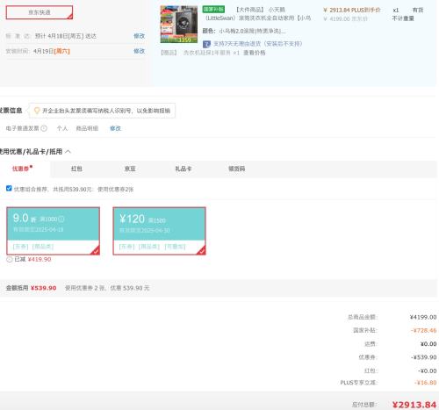Open the 领货码 tab
This screenshot has width=439, height=410.
coord(236,169)
